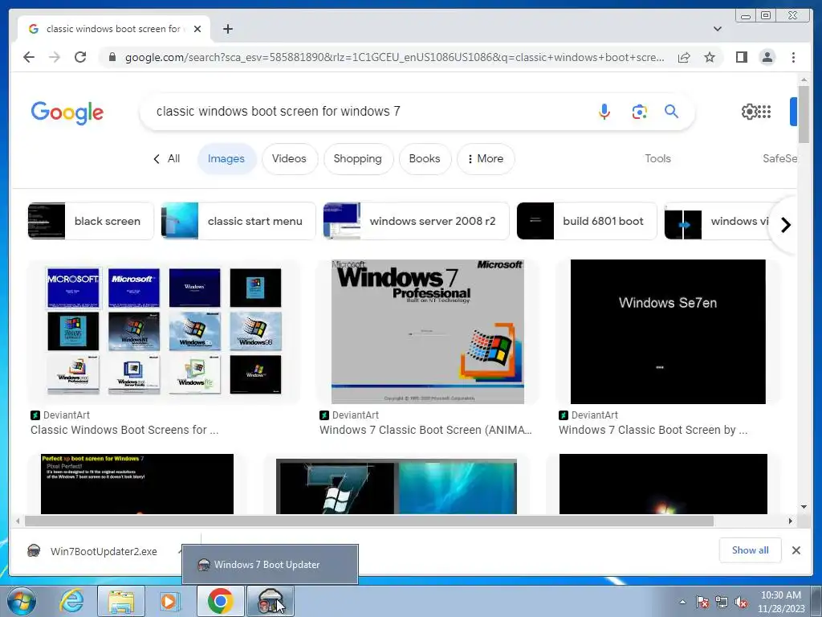Select the Images tab
This screenshot has width=822, height=617.
click(x=226, y=158)
